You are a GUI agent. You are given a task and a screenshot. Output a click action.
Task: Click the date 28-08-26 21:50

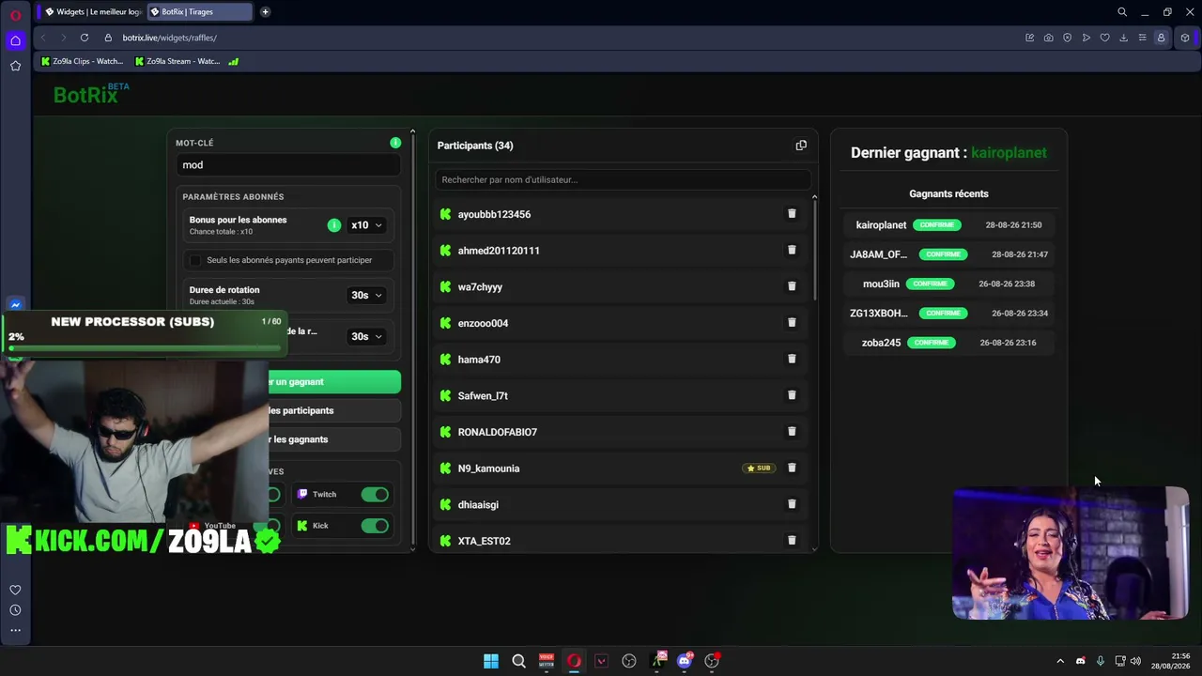[x=1013, y=225]
